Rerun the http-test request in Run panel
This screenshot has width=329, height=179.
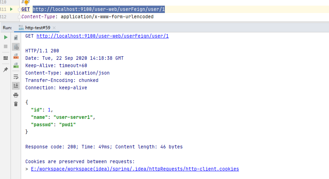coord(6,37)
